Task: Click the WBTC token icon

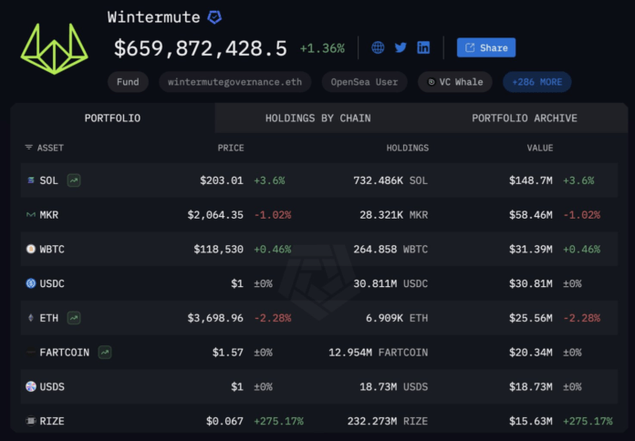Action: coord(31,250)
